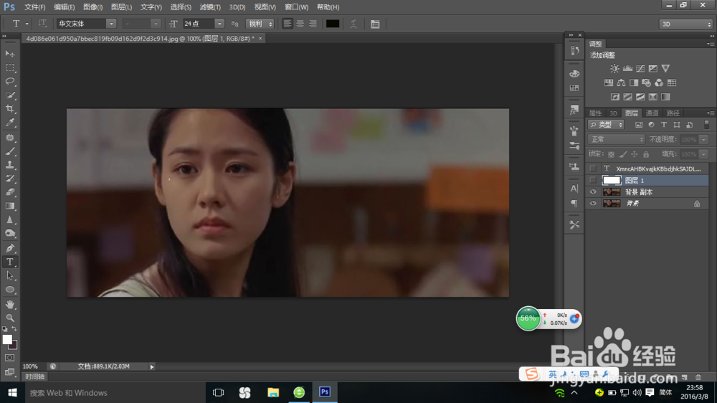Select the History Brush tool
This screenshot has height=403, width=717.
click(10, 179)
